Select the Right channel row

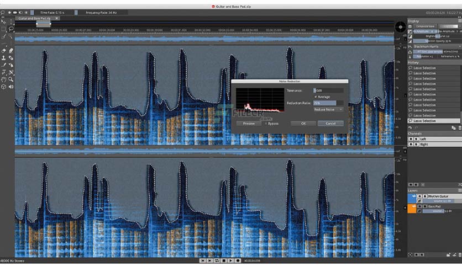coord(434,145)
